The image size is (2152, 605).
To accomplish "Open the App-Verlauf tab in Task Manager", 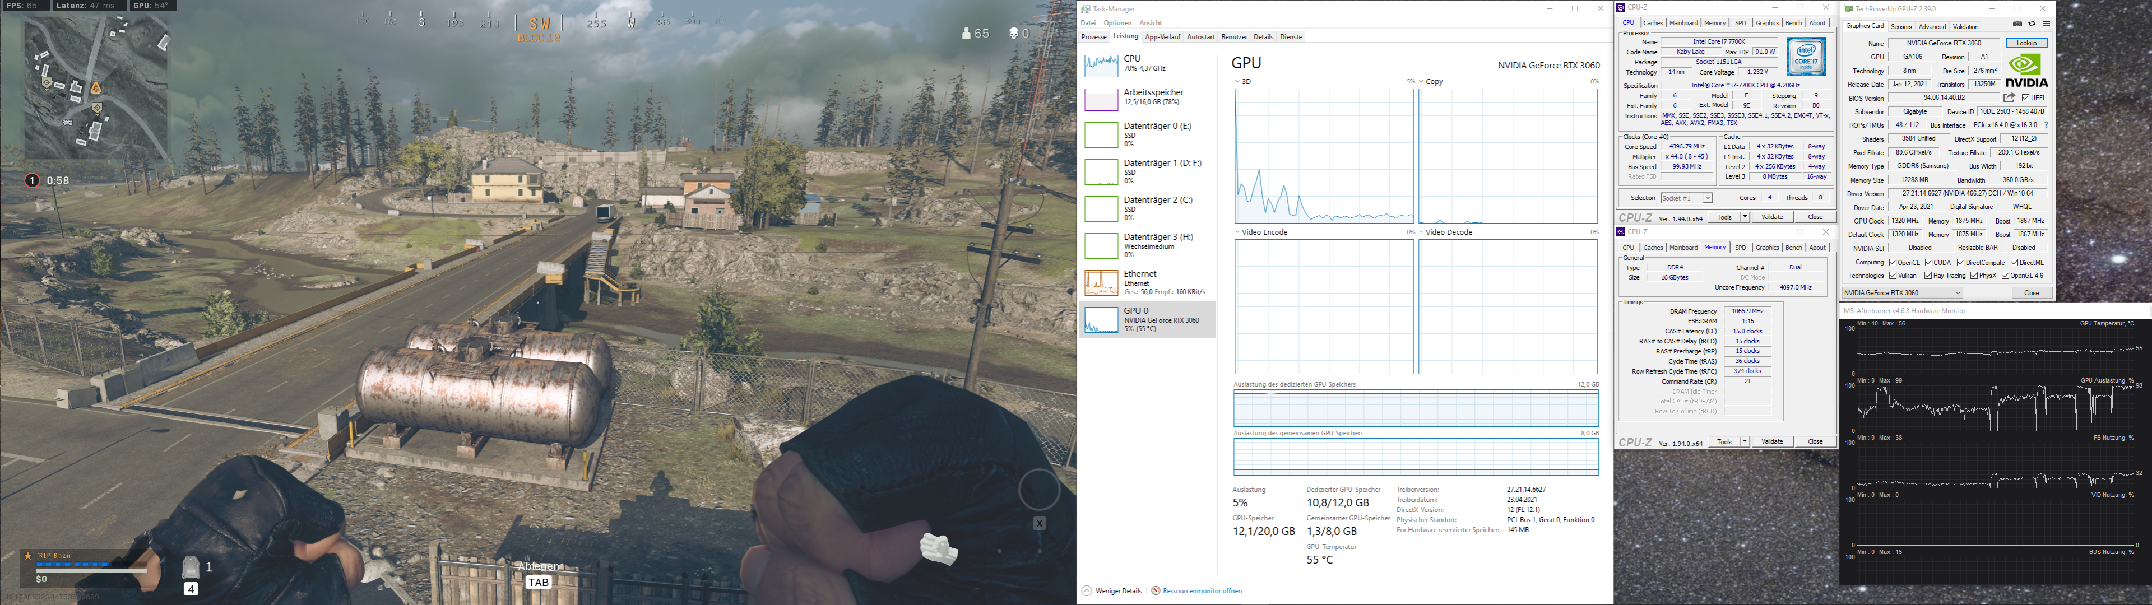I will [x=1162, y=37].
